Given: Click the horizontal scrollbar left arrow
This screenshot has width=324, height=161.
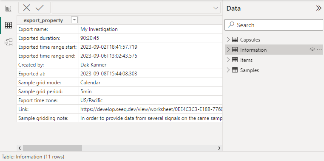Looking at the screenshot, I should tap(20, 148).
